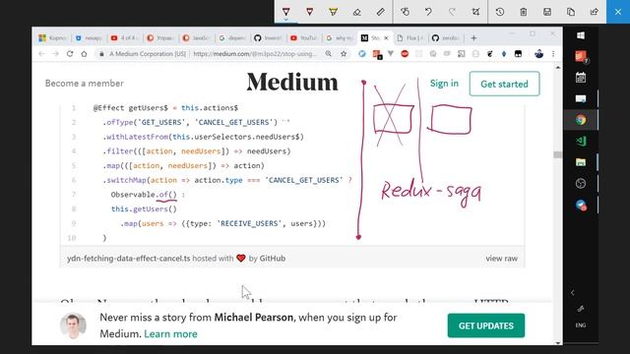This screenshot has height=354, width=630.
Task: Switch to the '4 of 4' YouTube tab
Action: [124, 38]
